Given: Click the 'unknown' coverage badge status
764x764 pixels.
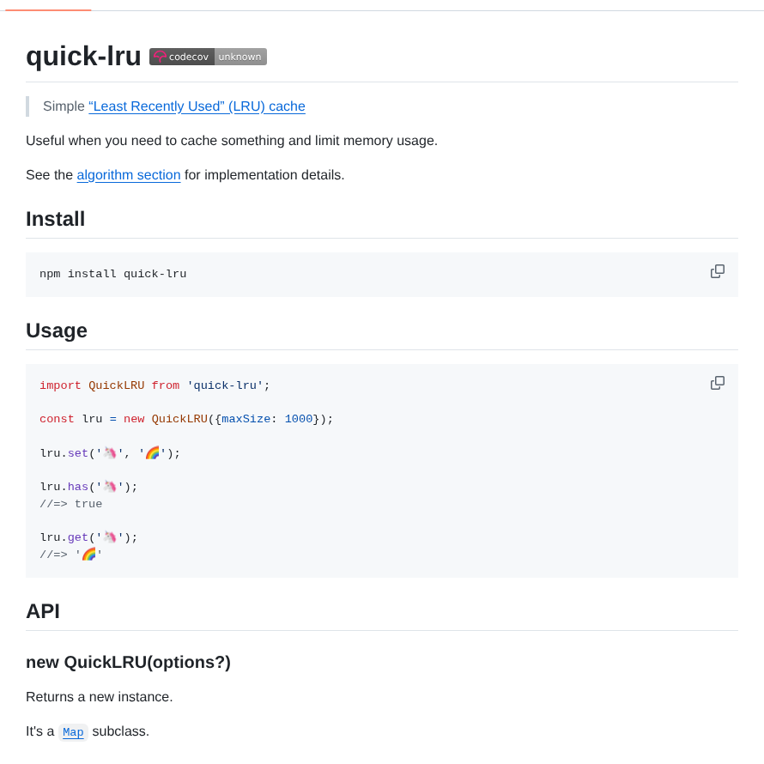Looking at the screenshot, I should (240, 57).
